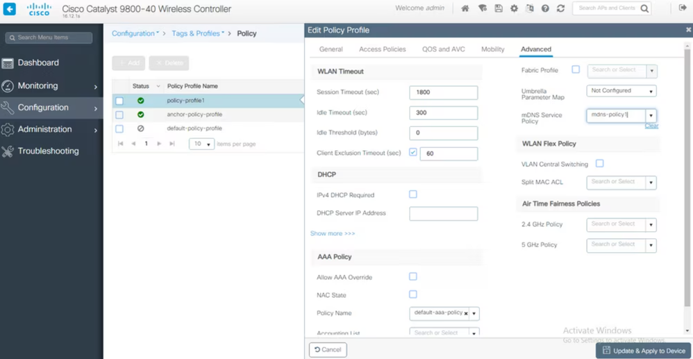693x359 pixels.
Task: Open the Tags & Profiles breadcrumb menu
Action: coord(198,33)
